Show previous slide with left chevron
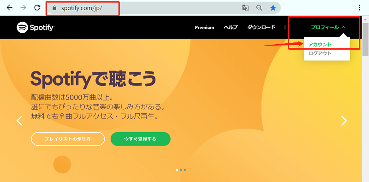This screenshot has width=369, height=182. [x=19, y=121]
